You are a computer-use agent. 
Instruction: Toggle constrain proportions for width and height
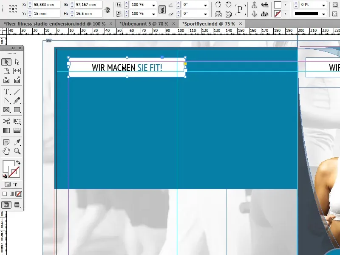pos(108,9)
